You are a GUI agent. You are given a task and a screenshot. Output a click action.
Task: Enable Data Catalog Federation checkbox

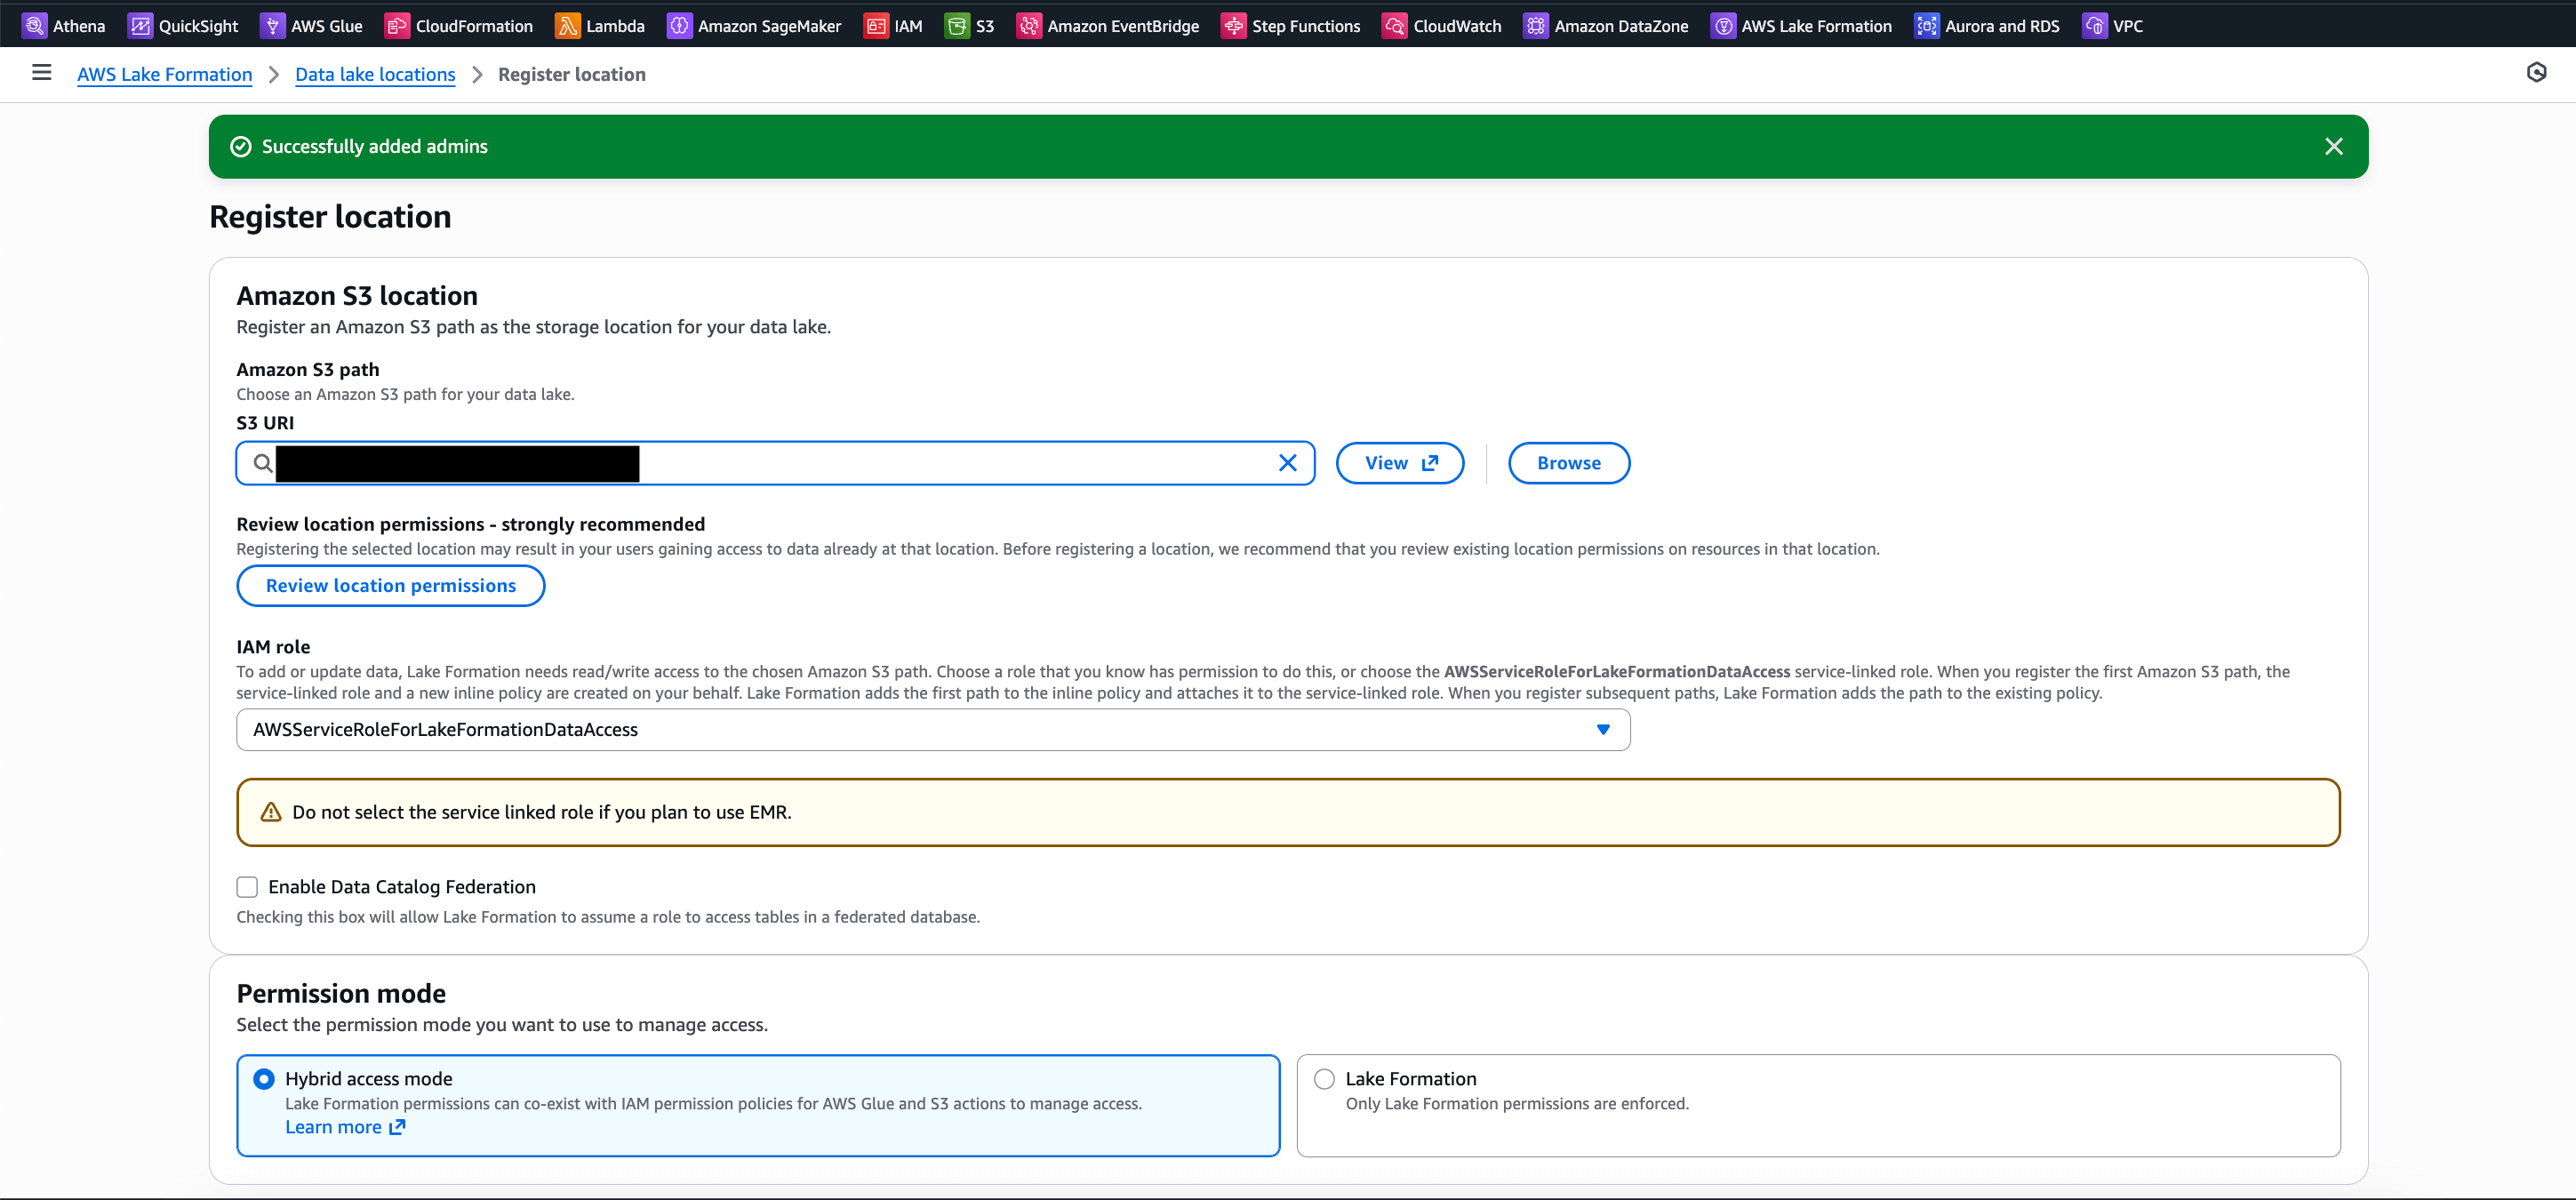(247, 887)
